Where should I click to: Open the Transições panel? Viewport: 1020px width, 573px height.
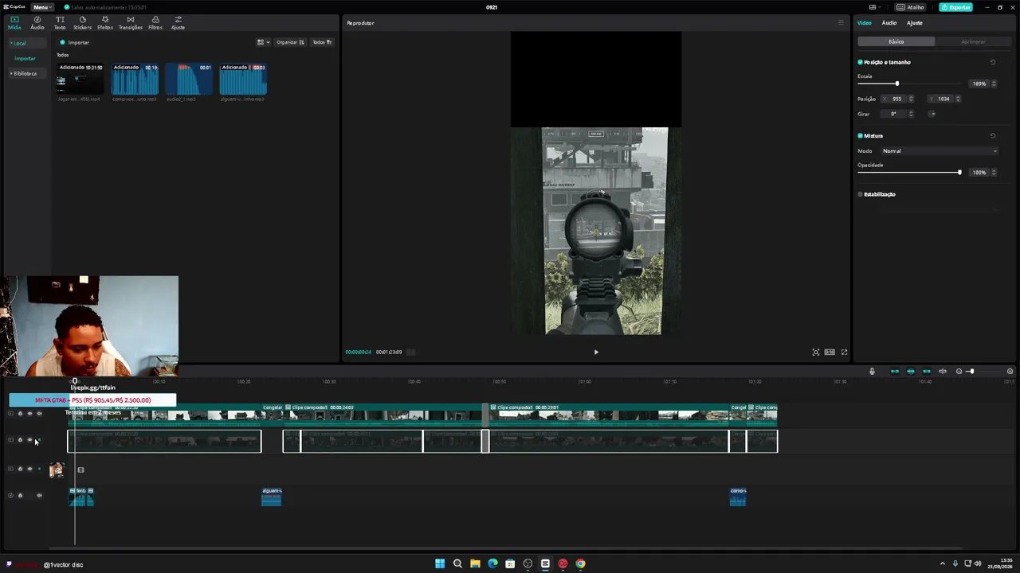[131, 23]
